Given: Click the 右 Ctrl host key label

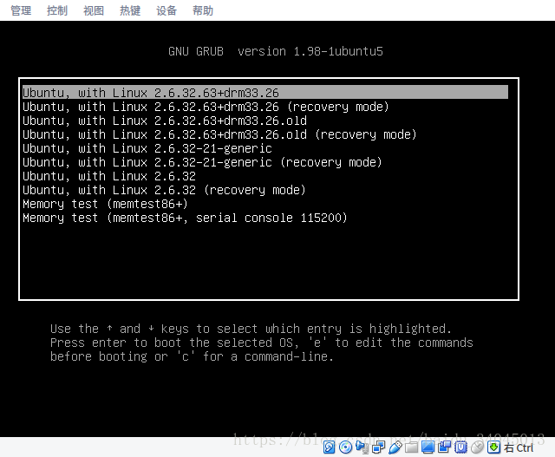Looking at the screenshot, I should 519,447.
